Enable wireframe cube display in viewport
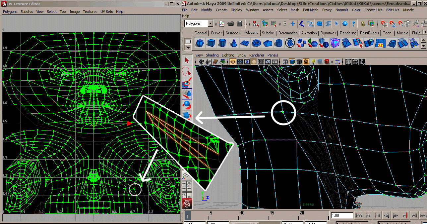Viewport: 427px width, 224px height. pos(285,62)
